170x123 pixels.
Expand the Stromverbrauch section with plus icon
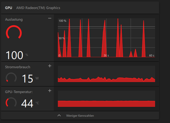coord(50,66)
